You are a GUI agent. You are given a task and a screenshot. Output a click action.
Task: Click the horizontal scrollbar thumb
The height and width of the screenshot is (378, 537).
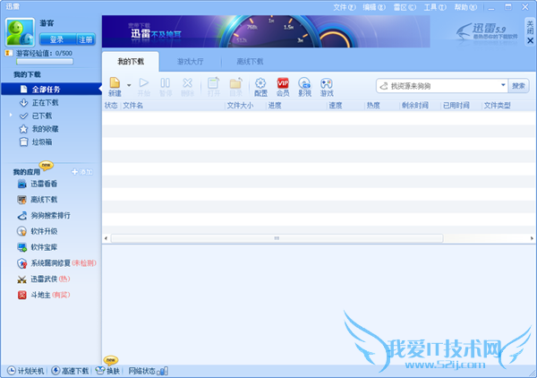coord(277,238)
